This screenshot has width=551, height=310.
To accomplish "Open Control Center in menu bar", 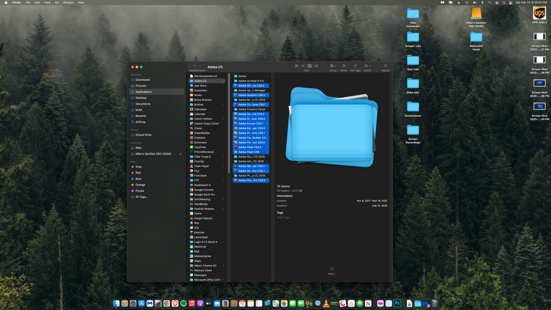I will [511, 2].
